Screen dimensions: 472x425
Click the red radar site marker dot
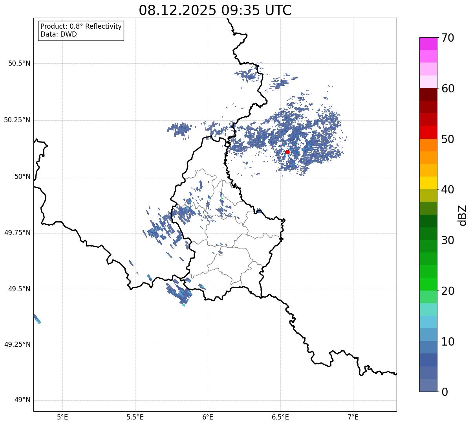coord(287,152)
